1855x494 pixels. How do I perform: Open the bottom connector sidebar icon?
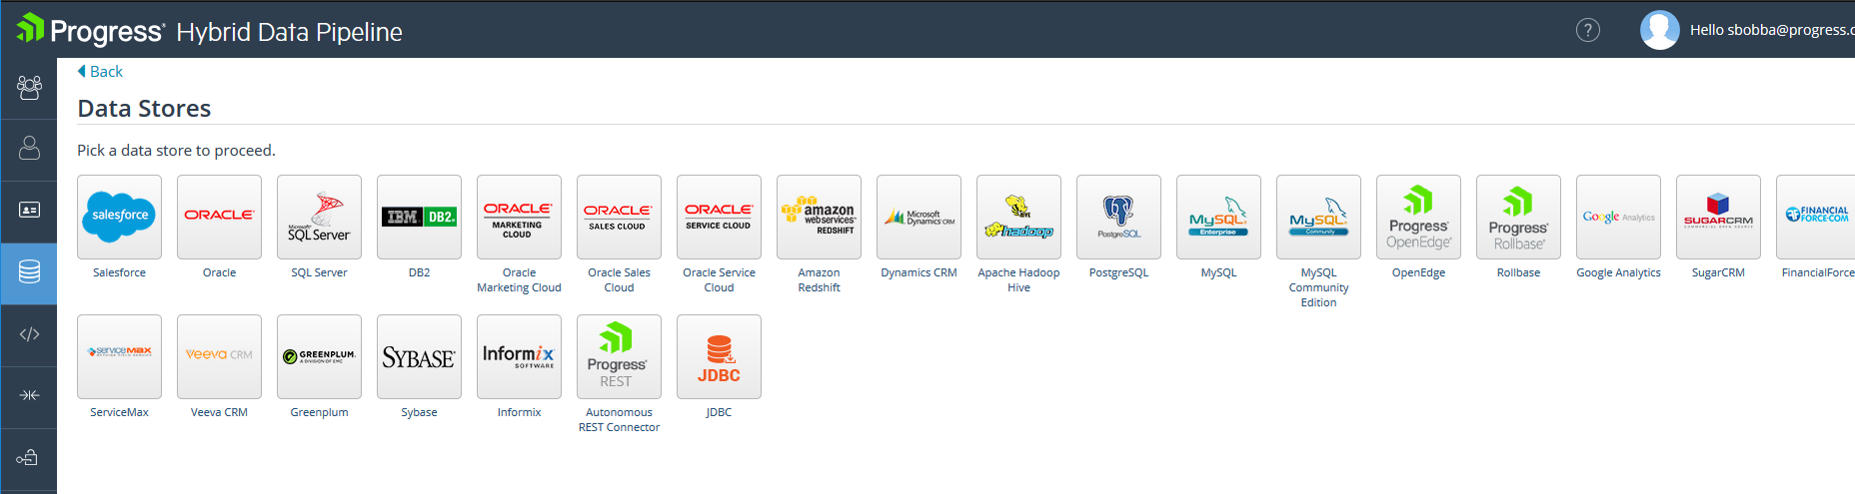point(28,457)
